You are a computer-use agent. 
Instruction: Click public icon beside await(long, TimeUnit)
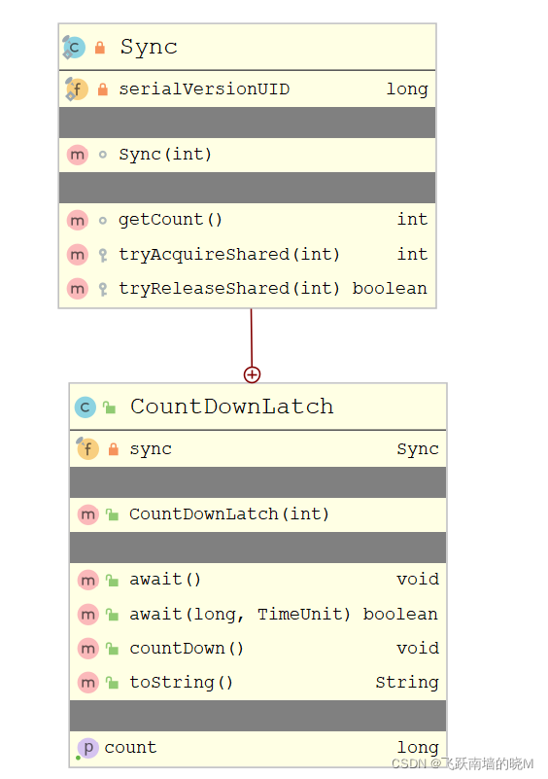[x=112, y=615]
